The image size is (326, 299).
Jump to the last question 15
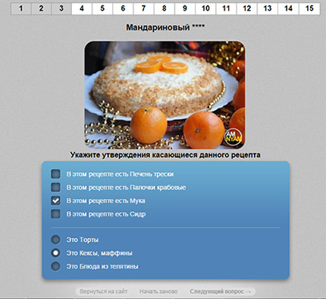[x=309, y=8]
